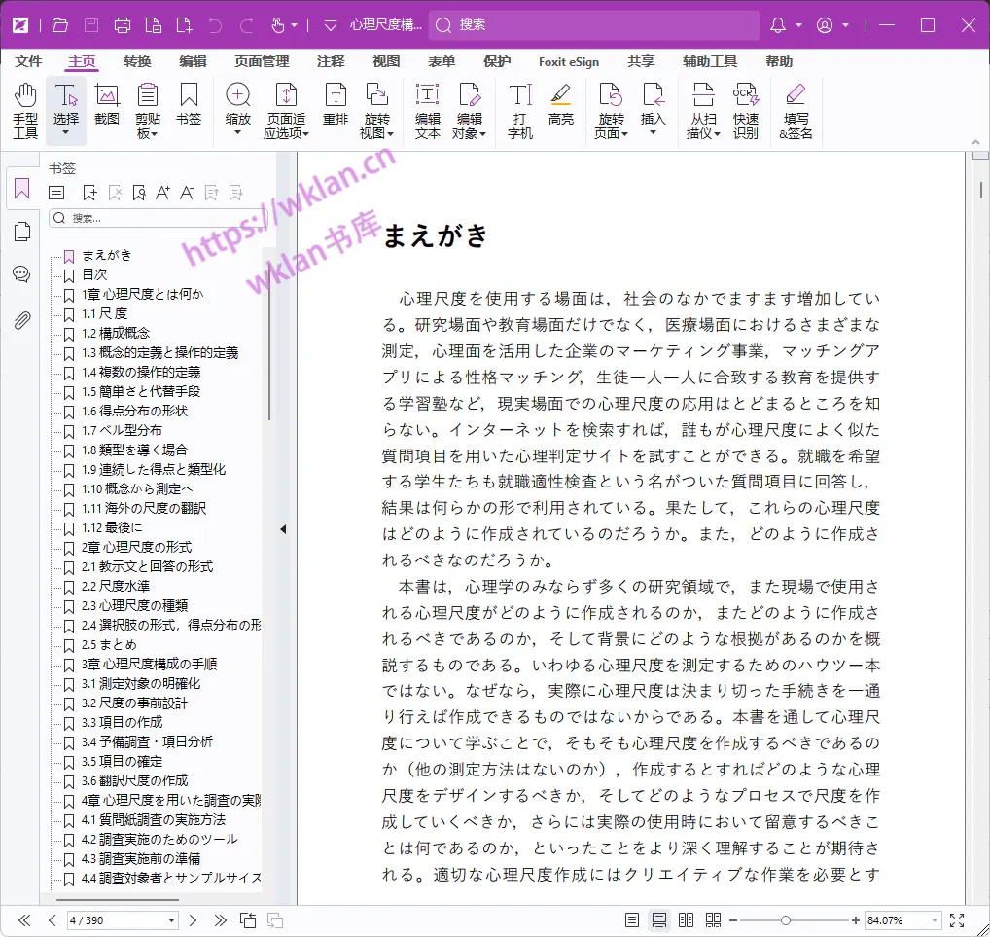Click the zoom slider handle
990x937 pixels.
pos(786,920)
